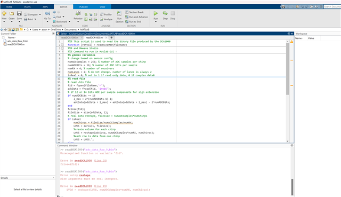Click the Save disk icon in ribbon
Screen dimensions: 341x197
point(19,13)
